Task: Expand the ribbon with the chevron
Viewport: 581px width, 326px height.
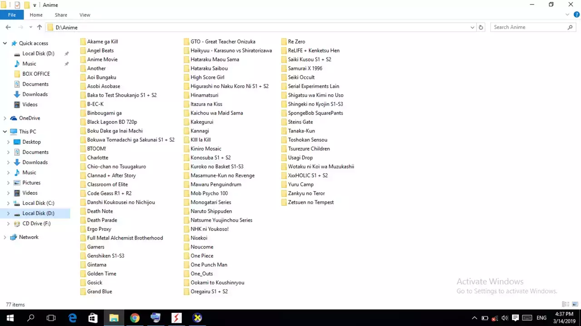Action: [567, 15]
